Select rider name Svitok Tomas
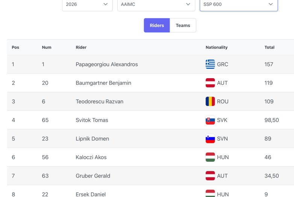Viewport: 294px width, 197px height. pos(92,120)
